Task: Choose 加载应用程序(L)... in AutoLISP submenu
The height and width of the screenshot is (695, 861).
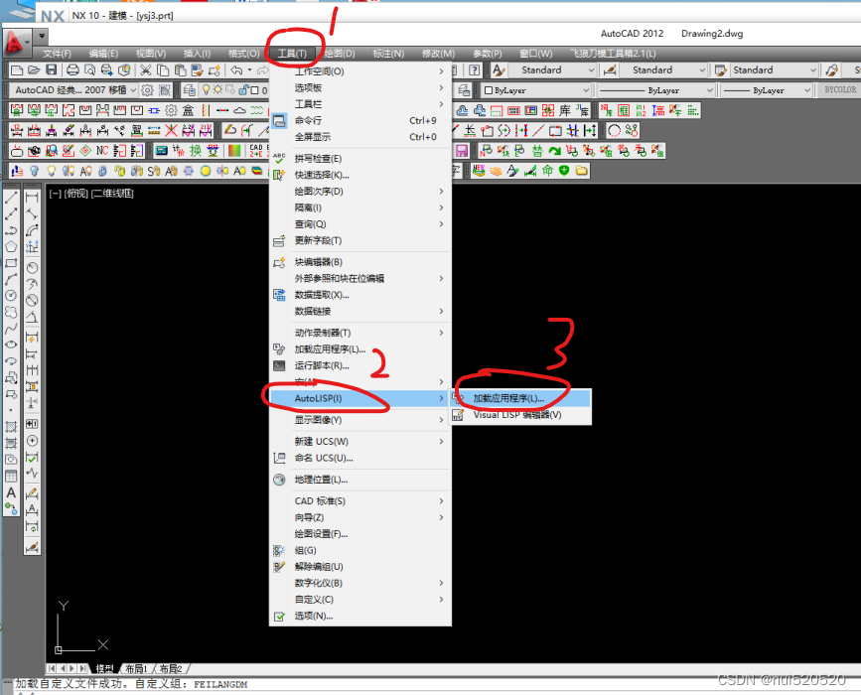Action: pyautogui.click(x=520, y=398)
